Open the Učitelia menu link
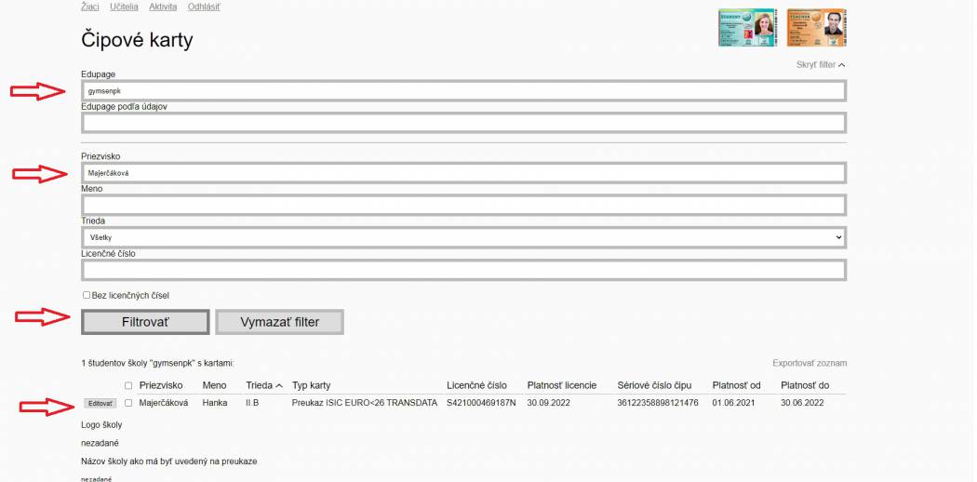Viewport: 977px width, 482px height. click(125, 7)
